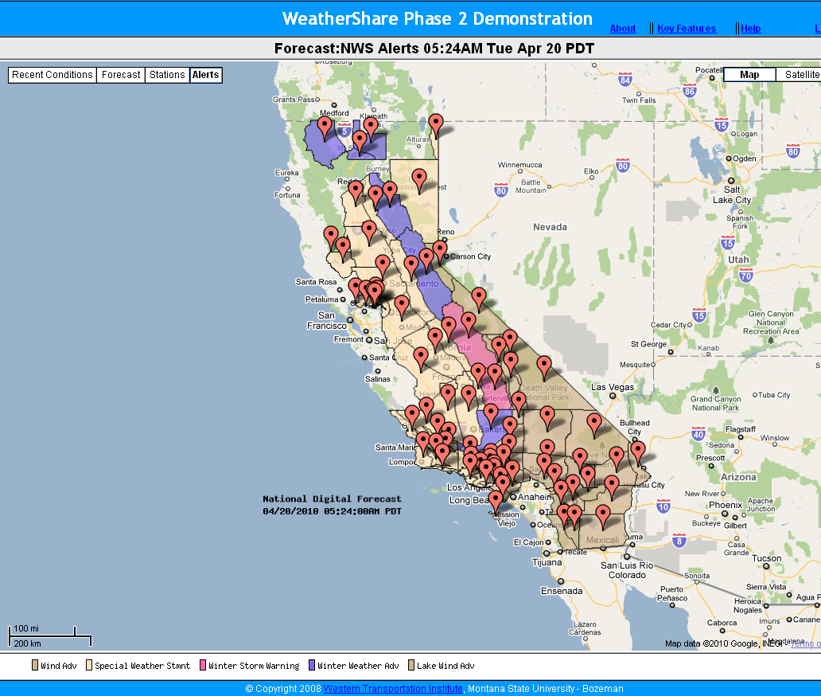
Task: Click the Winter Storm Warning pink legend swatch
Action: coord(203,666)
